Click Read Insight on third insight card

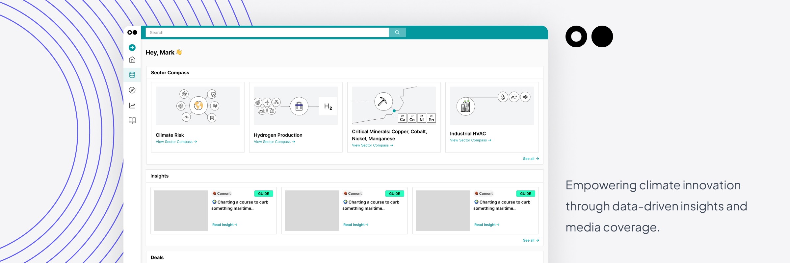click(487, 225)
